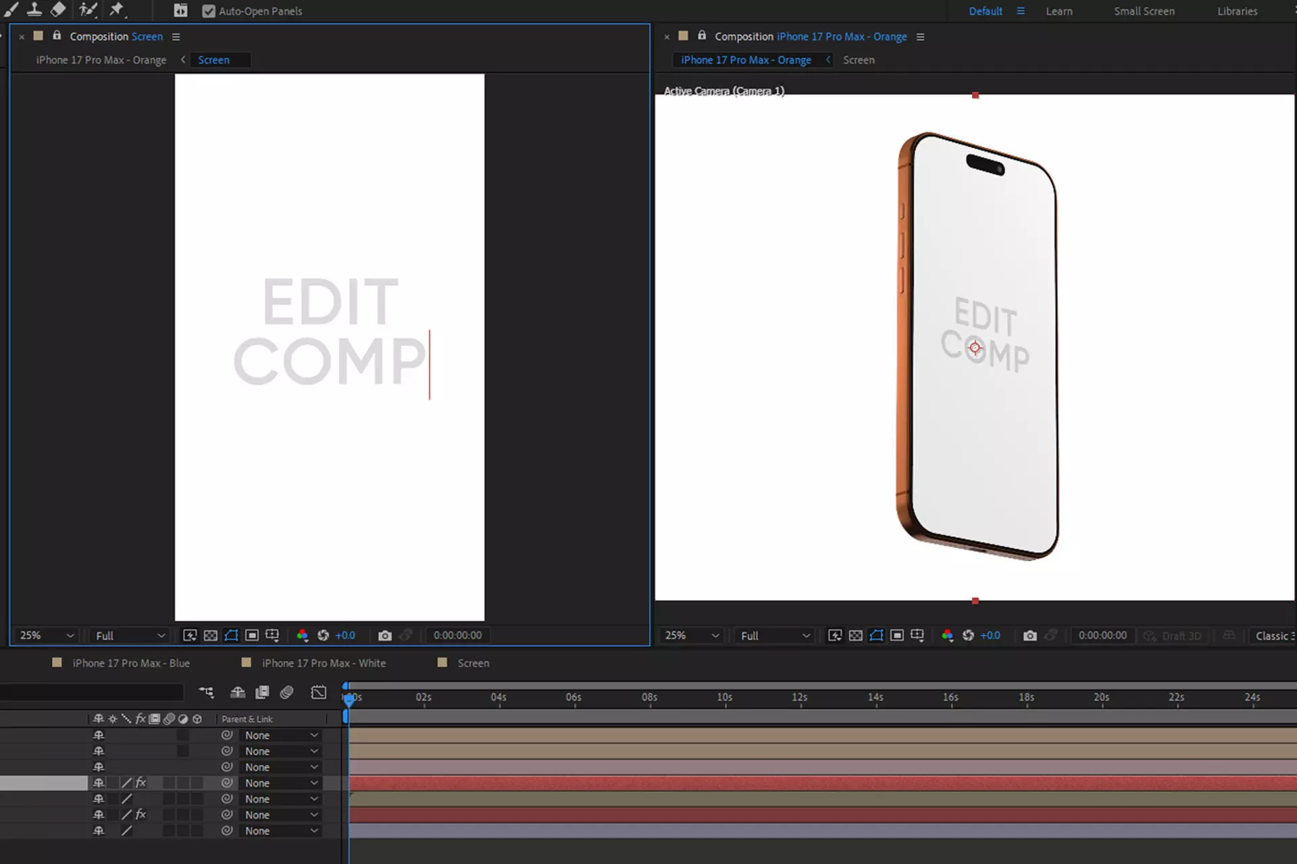This screenshot has height=864, width=1297.
Task: Click the timeline layer search field
Action: coord(92,692)
